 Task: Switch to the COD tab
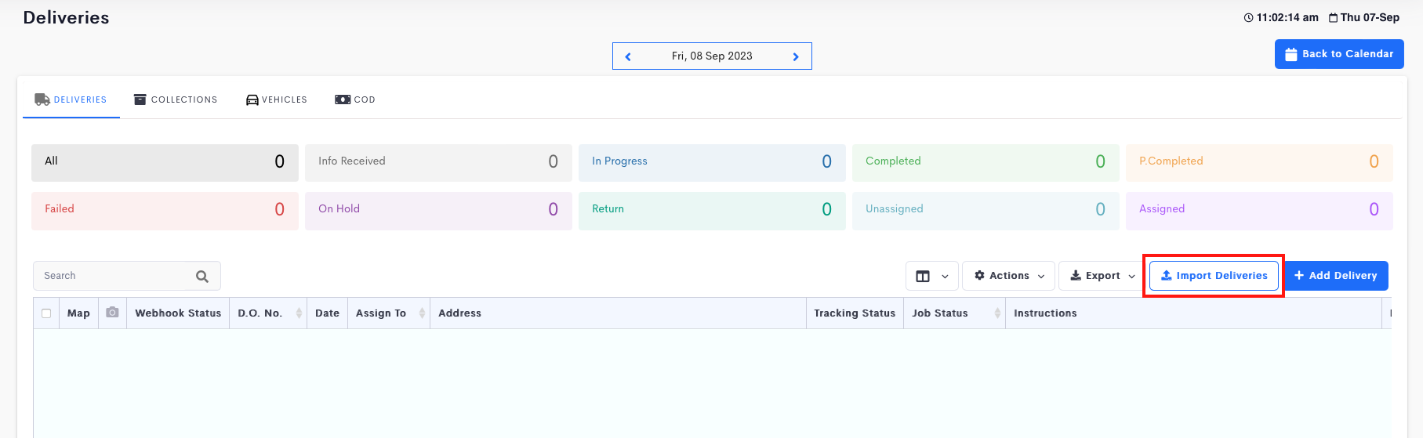(355, 100)
